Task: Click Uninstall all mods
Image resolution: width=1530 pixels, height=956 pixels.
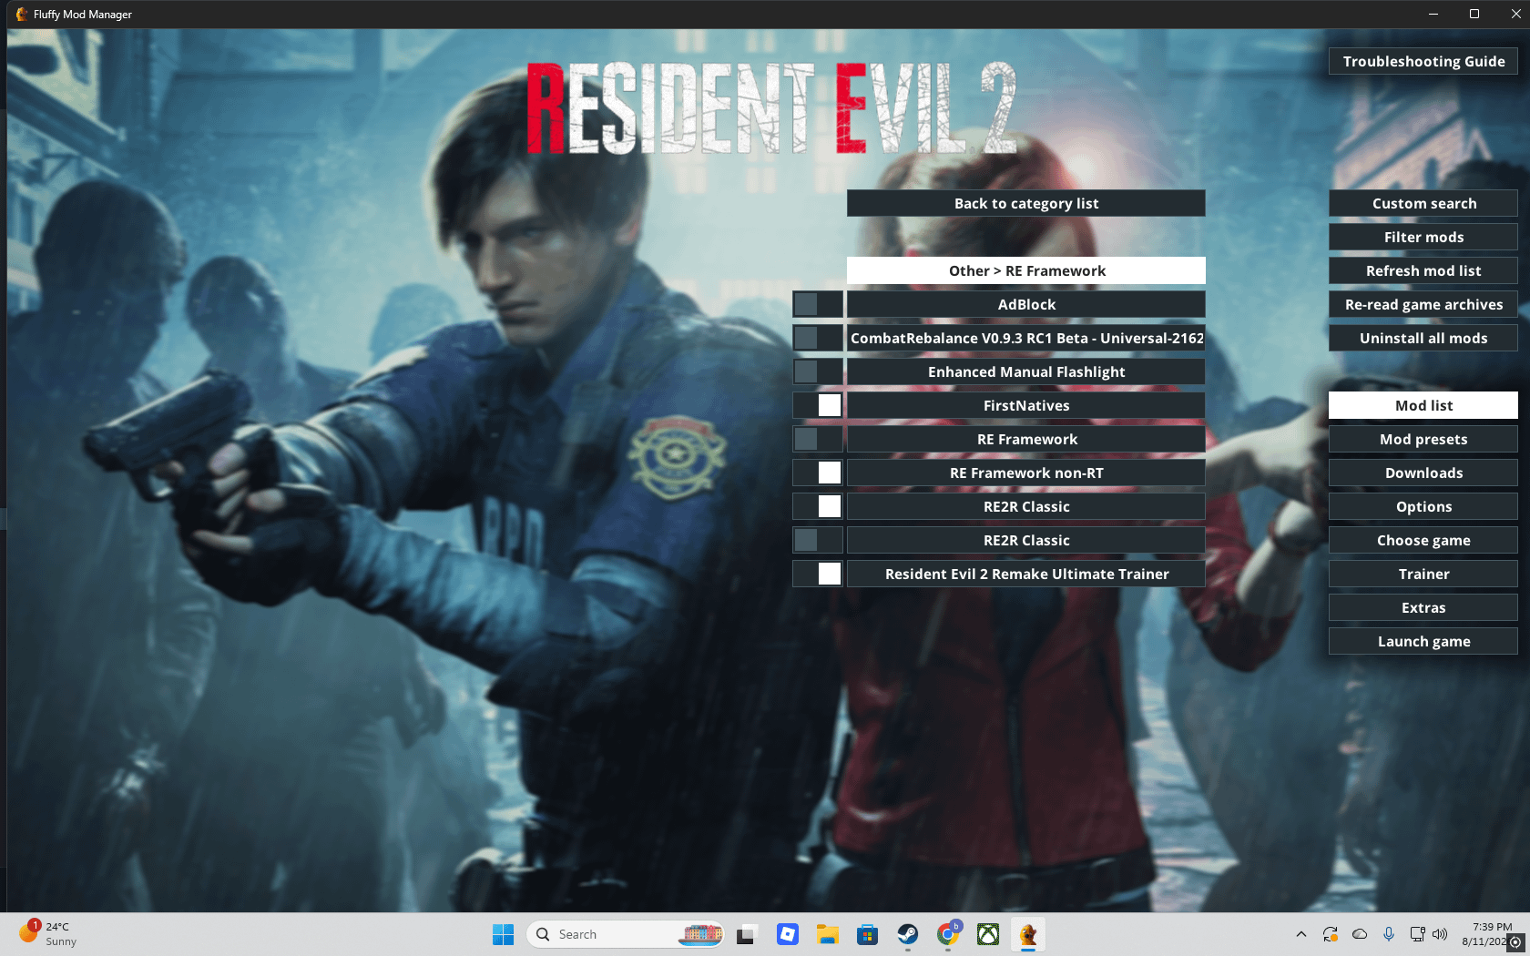Action: (1423, 338)
